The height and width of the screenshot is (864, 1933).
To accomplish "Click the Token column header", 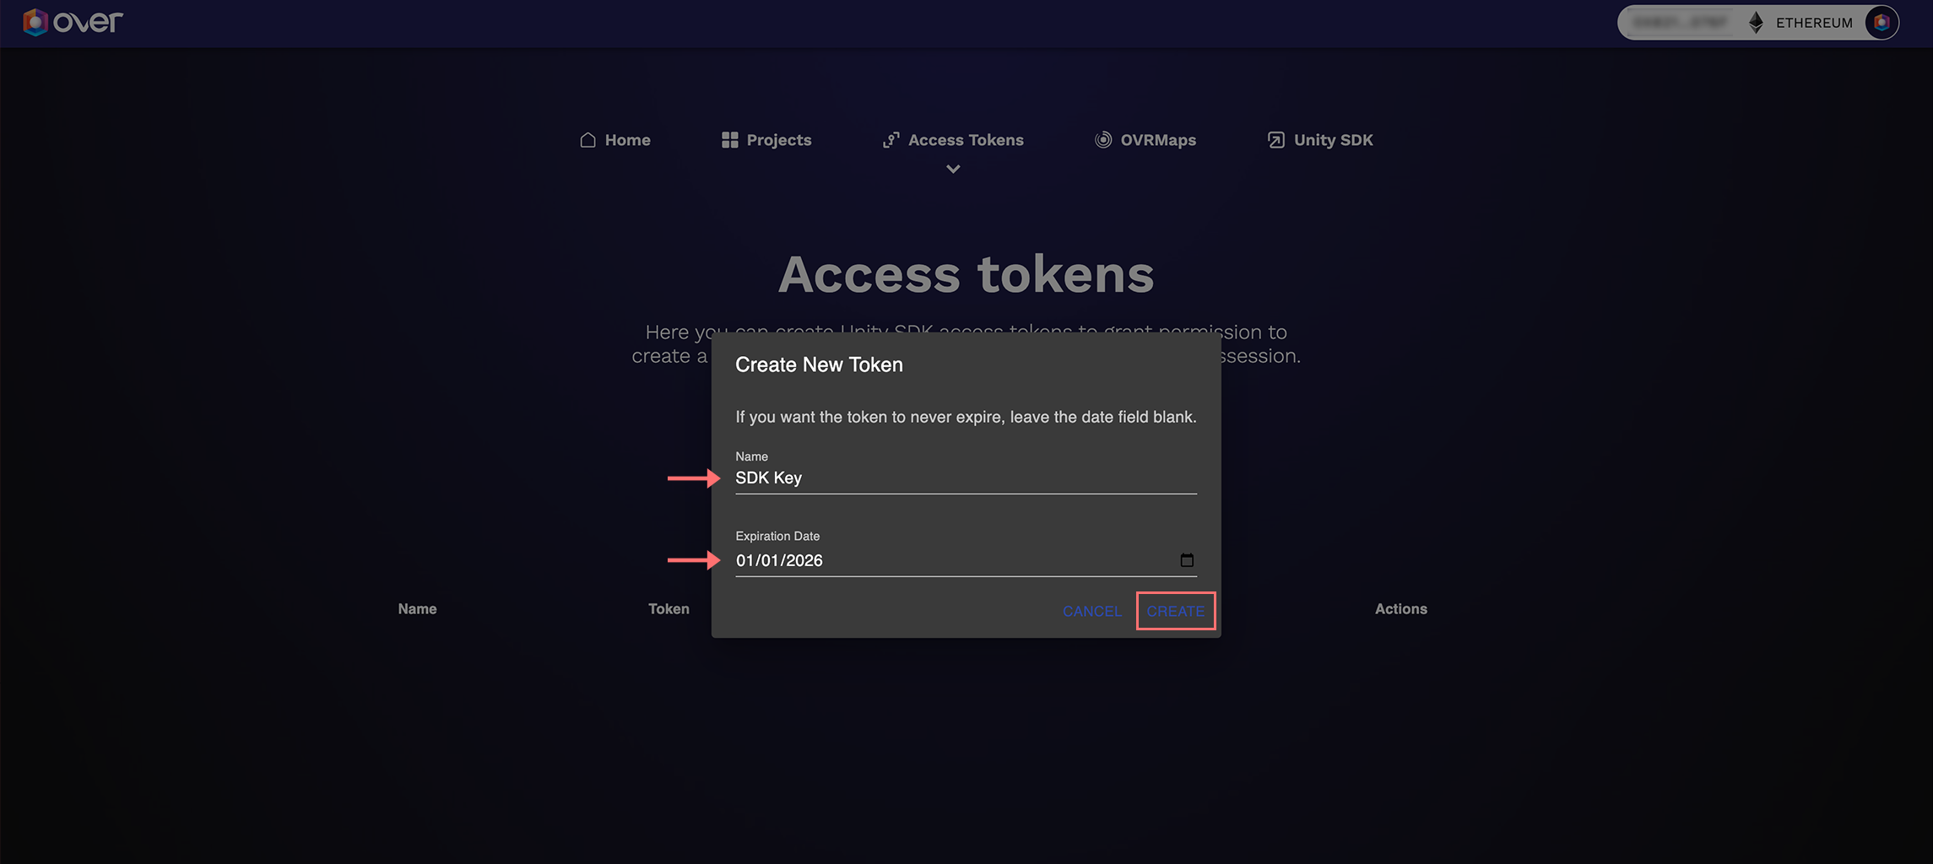I will [669, 609].
